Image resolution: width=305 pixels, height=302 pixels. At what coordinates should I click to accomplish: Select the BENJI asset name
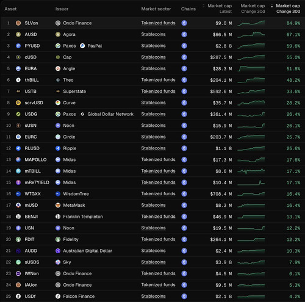tap(31, 217)
